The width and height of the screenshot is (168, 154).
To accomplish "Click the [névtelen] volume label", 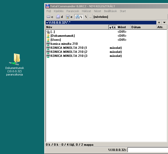I will pos(101,17).
